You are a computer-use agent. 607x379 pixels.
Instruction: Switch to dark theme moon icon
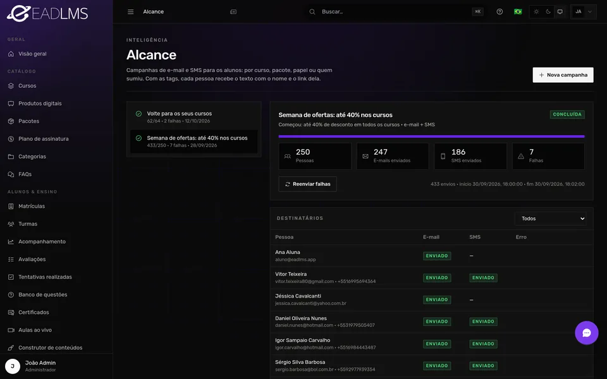(548, 11)
